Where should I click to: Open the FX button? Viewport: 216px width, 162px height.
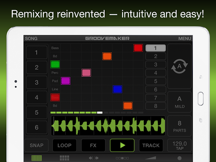coord(93,145)
